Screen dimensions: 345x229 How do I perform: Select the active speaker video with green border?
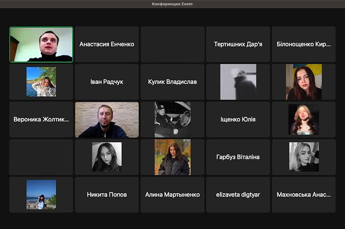tap(41, 44)
